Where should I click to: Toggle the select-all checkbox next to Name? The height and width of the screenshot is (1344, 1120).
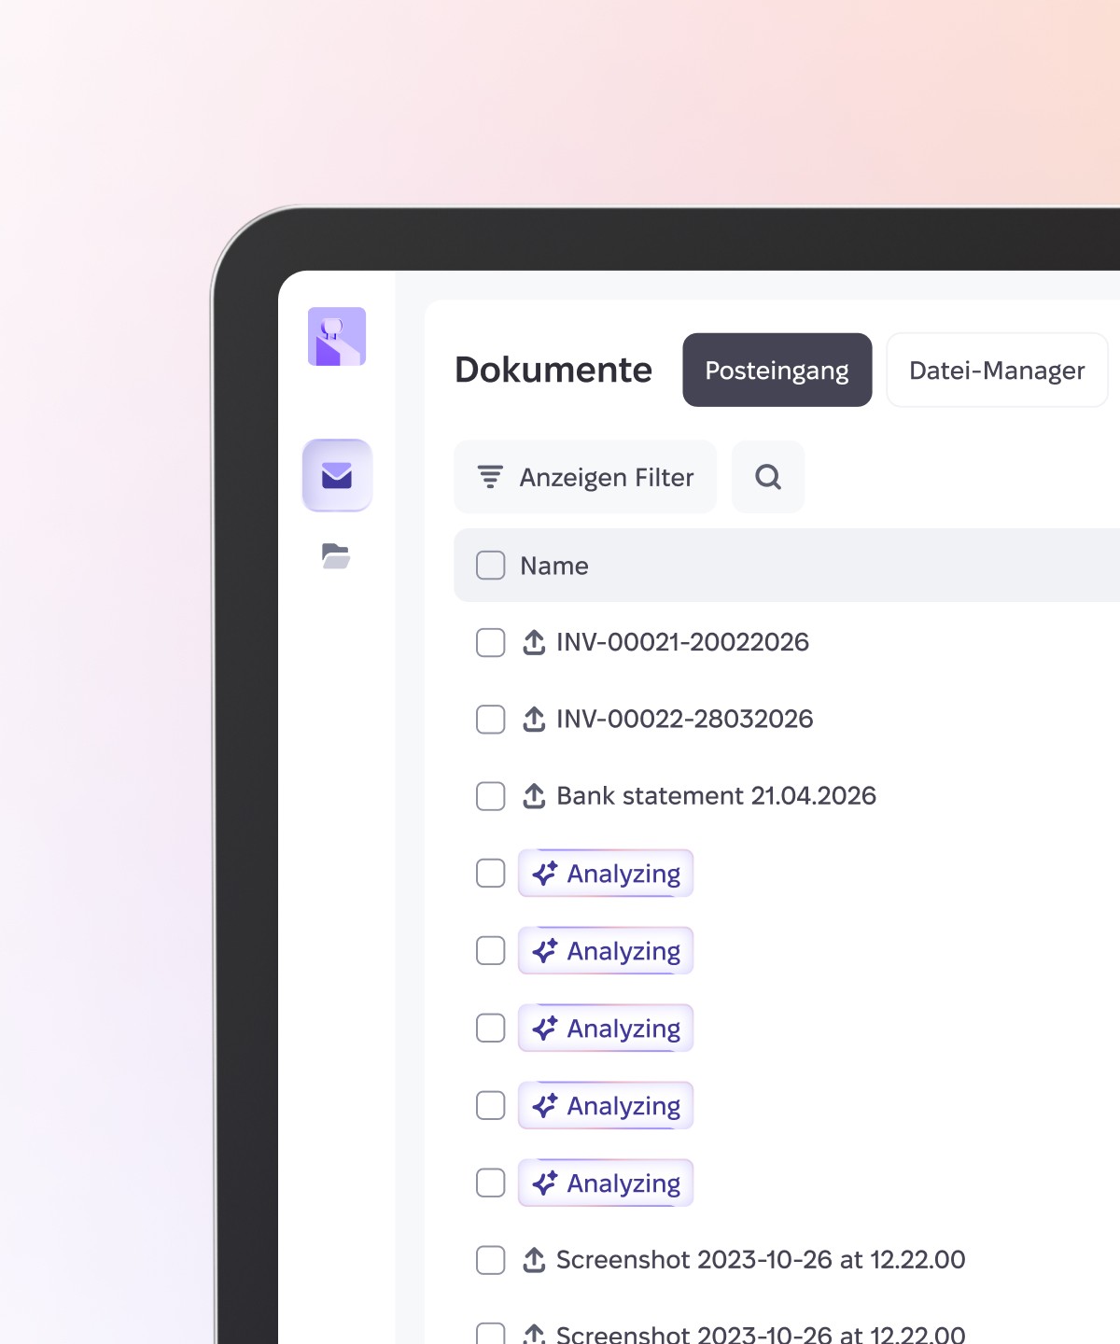click(x=491, y=566)
